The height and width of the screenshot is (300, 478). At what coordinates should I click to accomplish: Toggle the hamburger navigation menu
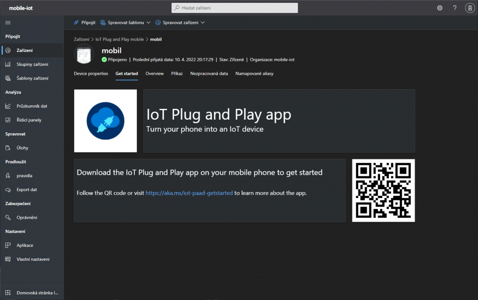pyautogui.click(x=8, y=22)
